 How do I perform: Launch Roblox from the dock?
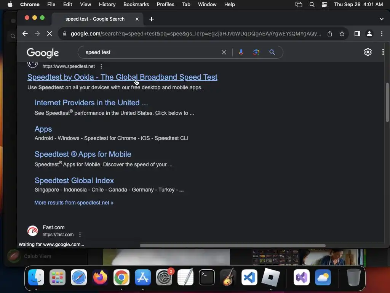coord(271,277)
